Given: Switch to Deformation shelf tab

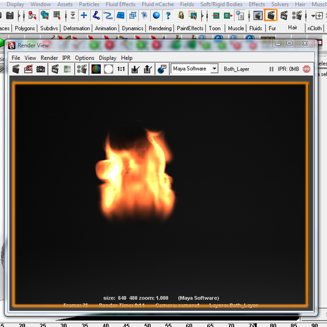Looking at the screenshot, I should point(76,28).
